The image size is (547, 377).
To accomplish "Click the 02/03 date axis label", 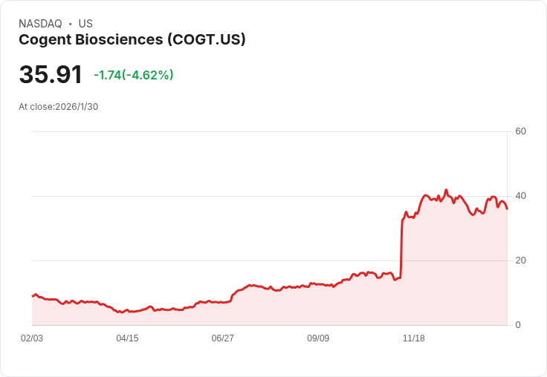I will [x=32, y=338].
